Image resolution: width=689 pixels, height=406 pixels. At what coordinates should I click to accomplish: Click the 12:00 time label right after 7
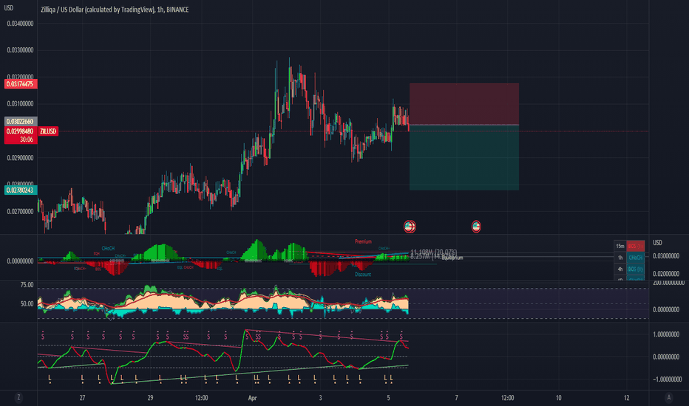pyautogui.click(x=508, y=398)
